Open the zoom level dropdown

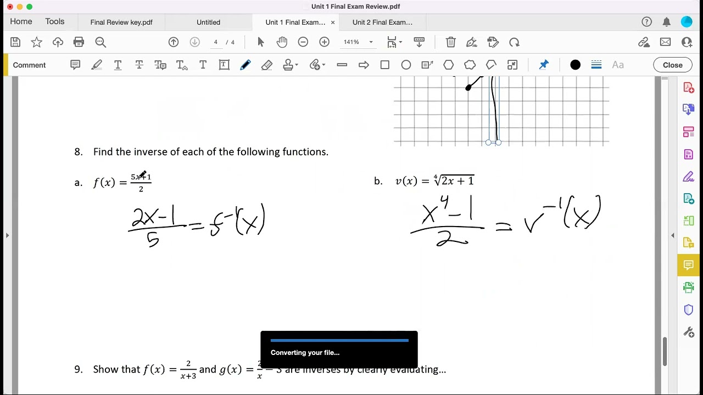tap(371, 42)
